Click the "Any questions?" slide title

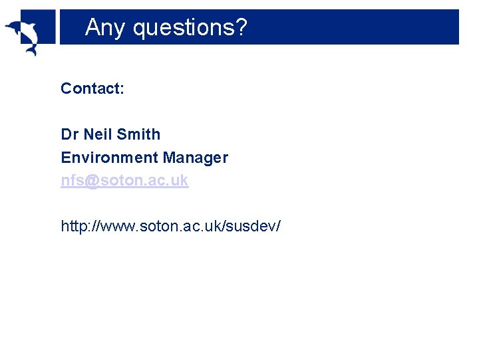pos(166,28)
